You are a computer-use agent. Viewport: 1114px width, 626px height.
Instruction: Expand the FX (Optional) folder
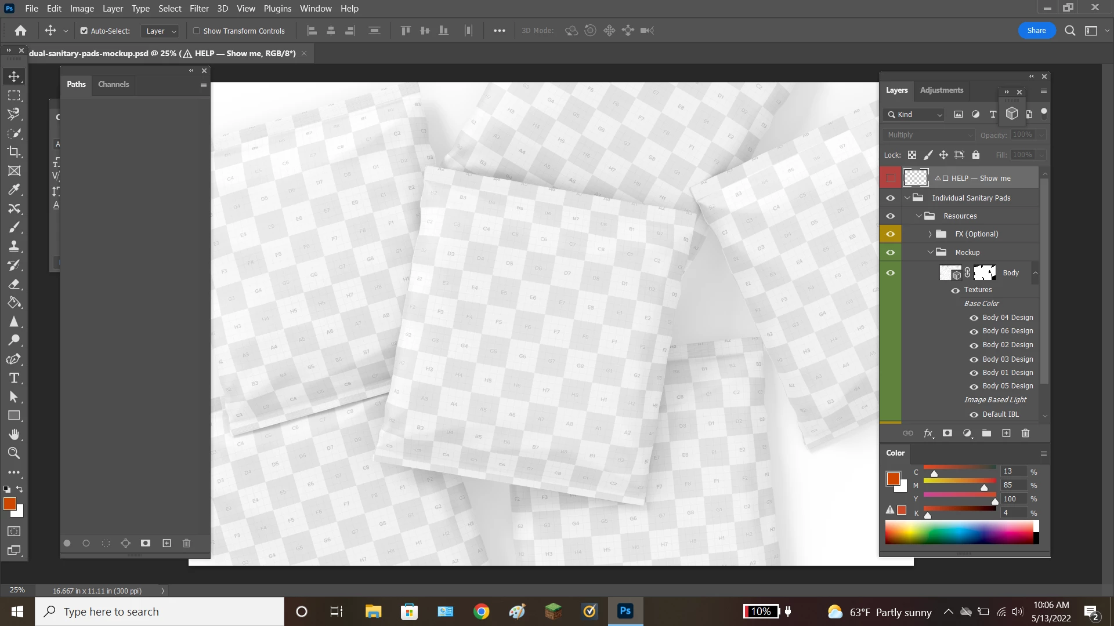coord(929,234)
